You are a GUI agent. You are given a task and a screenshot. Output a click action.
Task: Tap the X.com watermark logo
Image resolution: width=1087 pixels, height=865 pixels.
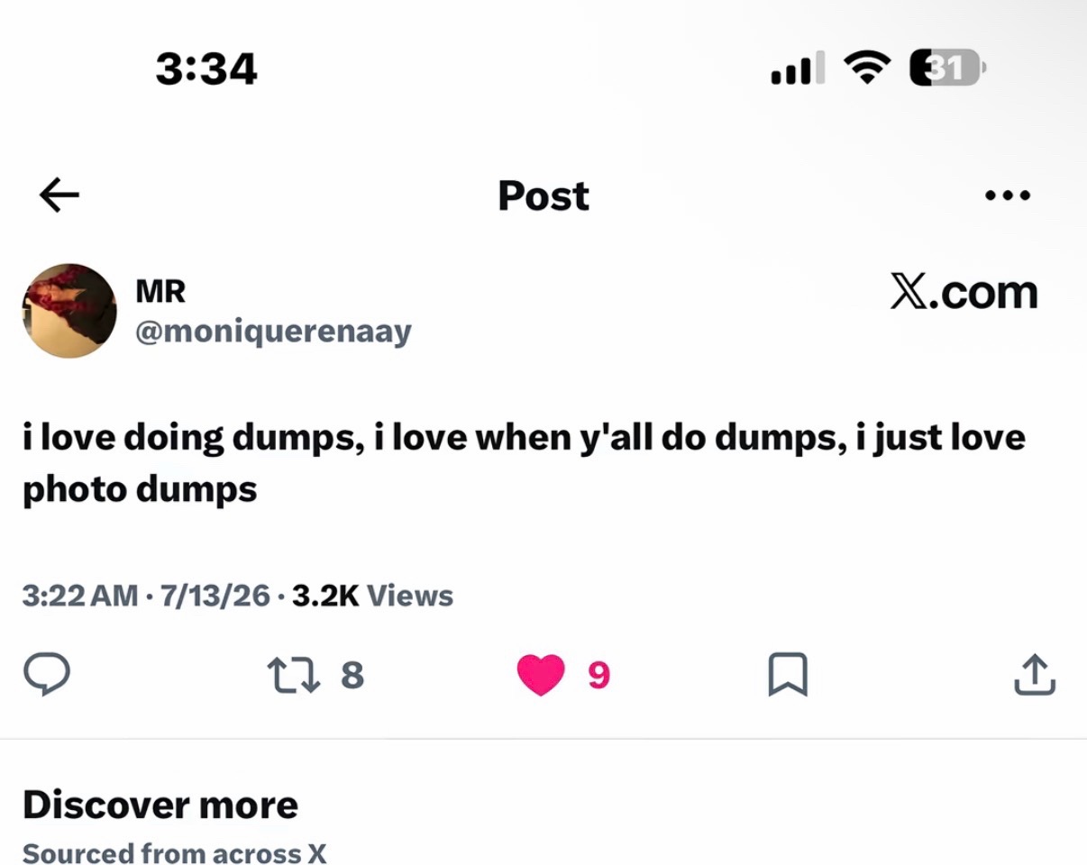pos(964,292)
